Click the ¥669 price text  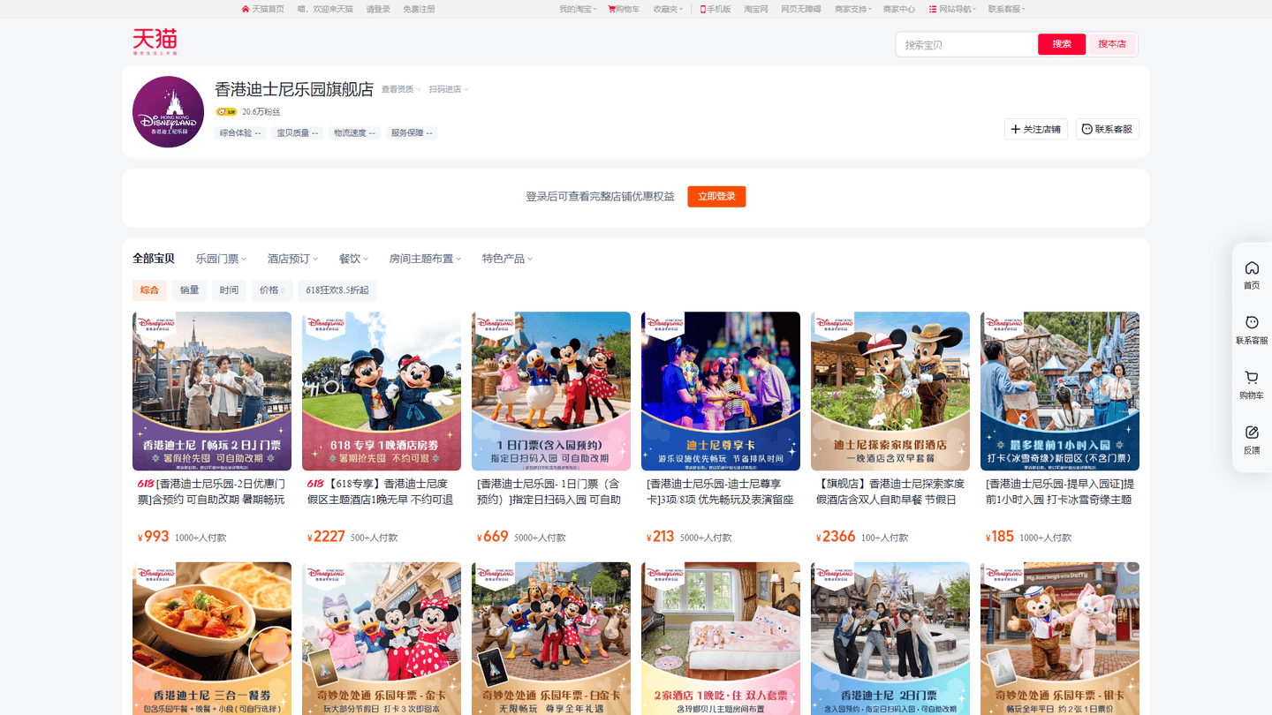tap(493, 537)
